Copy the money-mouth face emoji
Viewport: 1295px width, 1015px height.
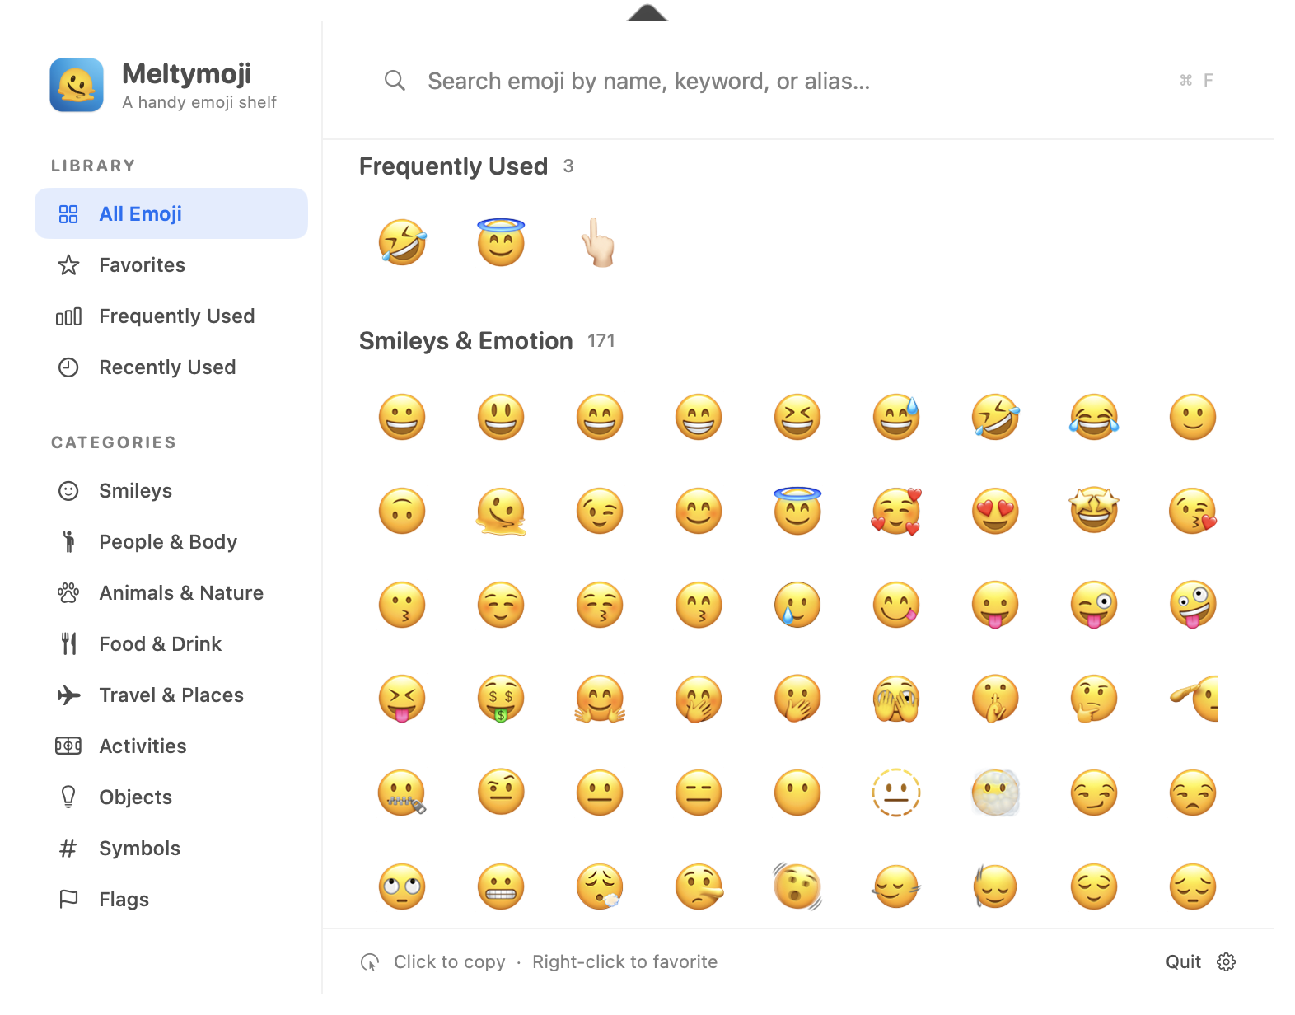tap(501, 699)
